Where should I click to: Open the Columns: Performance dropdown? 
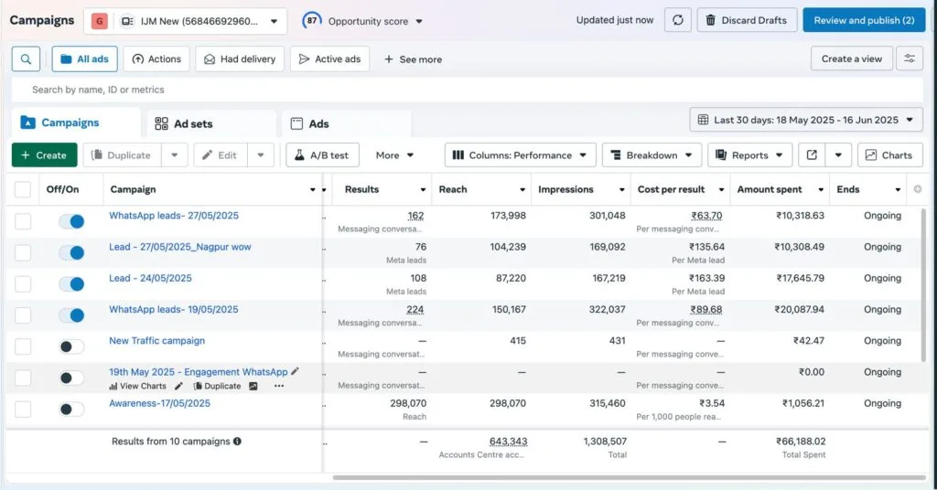[x=521, y=155]
